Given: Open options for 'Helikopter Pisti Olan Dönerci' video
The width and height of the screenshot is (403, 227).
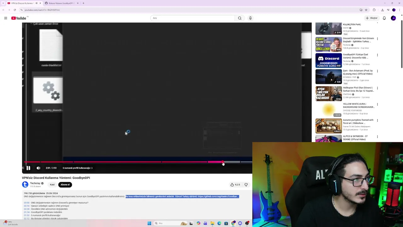Looking at the screenshot, I should click(x=377, y=88).
